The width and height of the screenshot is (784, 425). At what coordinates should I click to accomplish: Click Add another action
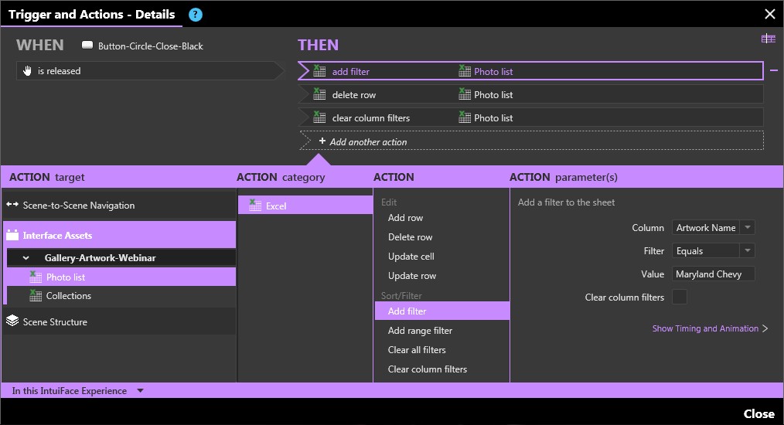(x=531, y=141)
